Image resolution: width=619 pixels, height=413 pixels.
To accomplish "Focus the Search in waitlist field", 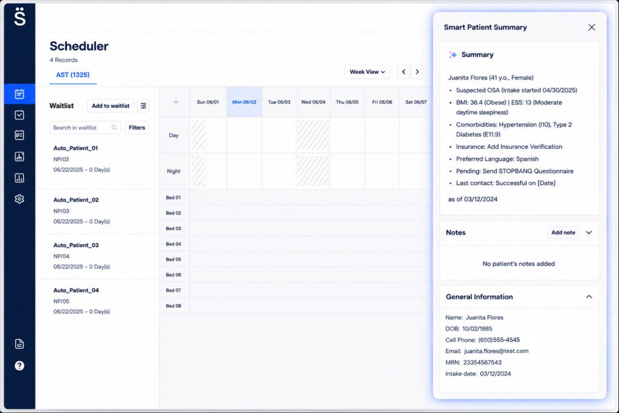I will point(85,128).
